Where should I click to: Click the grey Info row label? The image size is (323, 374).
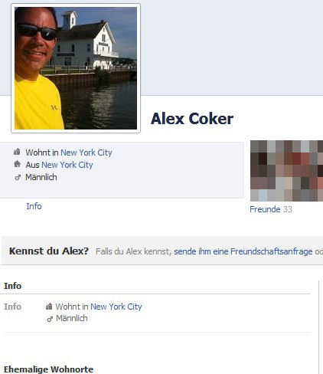point(12,307)
